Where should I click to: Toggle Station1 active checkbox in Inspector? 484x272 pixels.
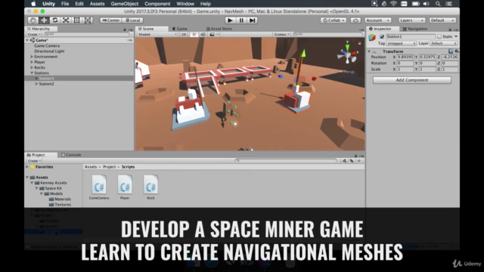[x=382, y=37]
